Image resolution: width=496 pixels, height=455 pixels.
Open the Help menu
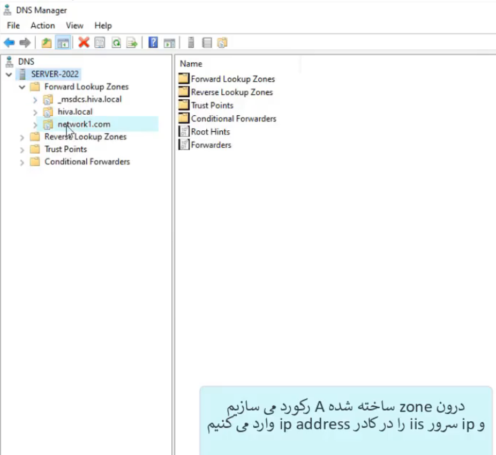click(x=103, y=26)
